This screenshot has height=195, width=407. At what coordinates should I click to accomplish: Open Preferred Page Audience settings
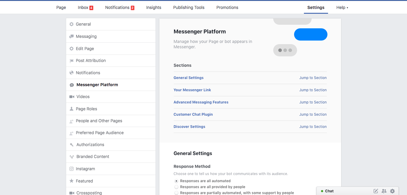111,133
